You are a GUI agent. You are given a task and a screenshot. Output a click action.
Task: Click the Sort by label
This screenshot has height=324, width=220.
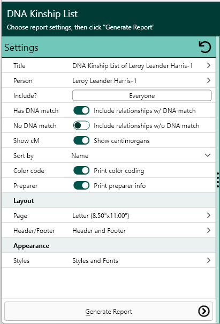tap(24, 156)
